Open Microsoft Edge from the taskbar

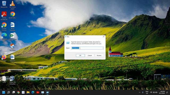pos(33,92)
